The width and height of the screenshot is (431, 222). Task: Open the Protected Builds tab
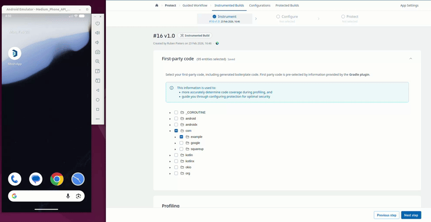pos(287,6)
